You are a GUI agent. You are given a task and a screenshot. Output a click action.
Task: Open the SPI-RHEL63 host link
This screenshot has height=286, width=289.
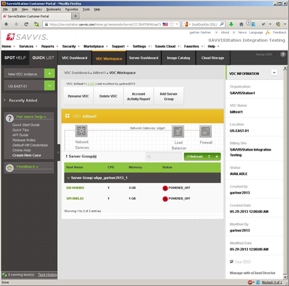click(x=75, y=198)
